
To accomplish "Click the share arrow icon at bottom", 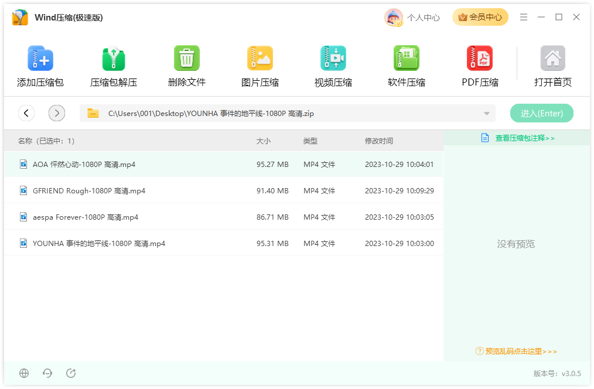I will 71,373.
